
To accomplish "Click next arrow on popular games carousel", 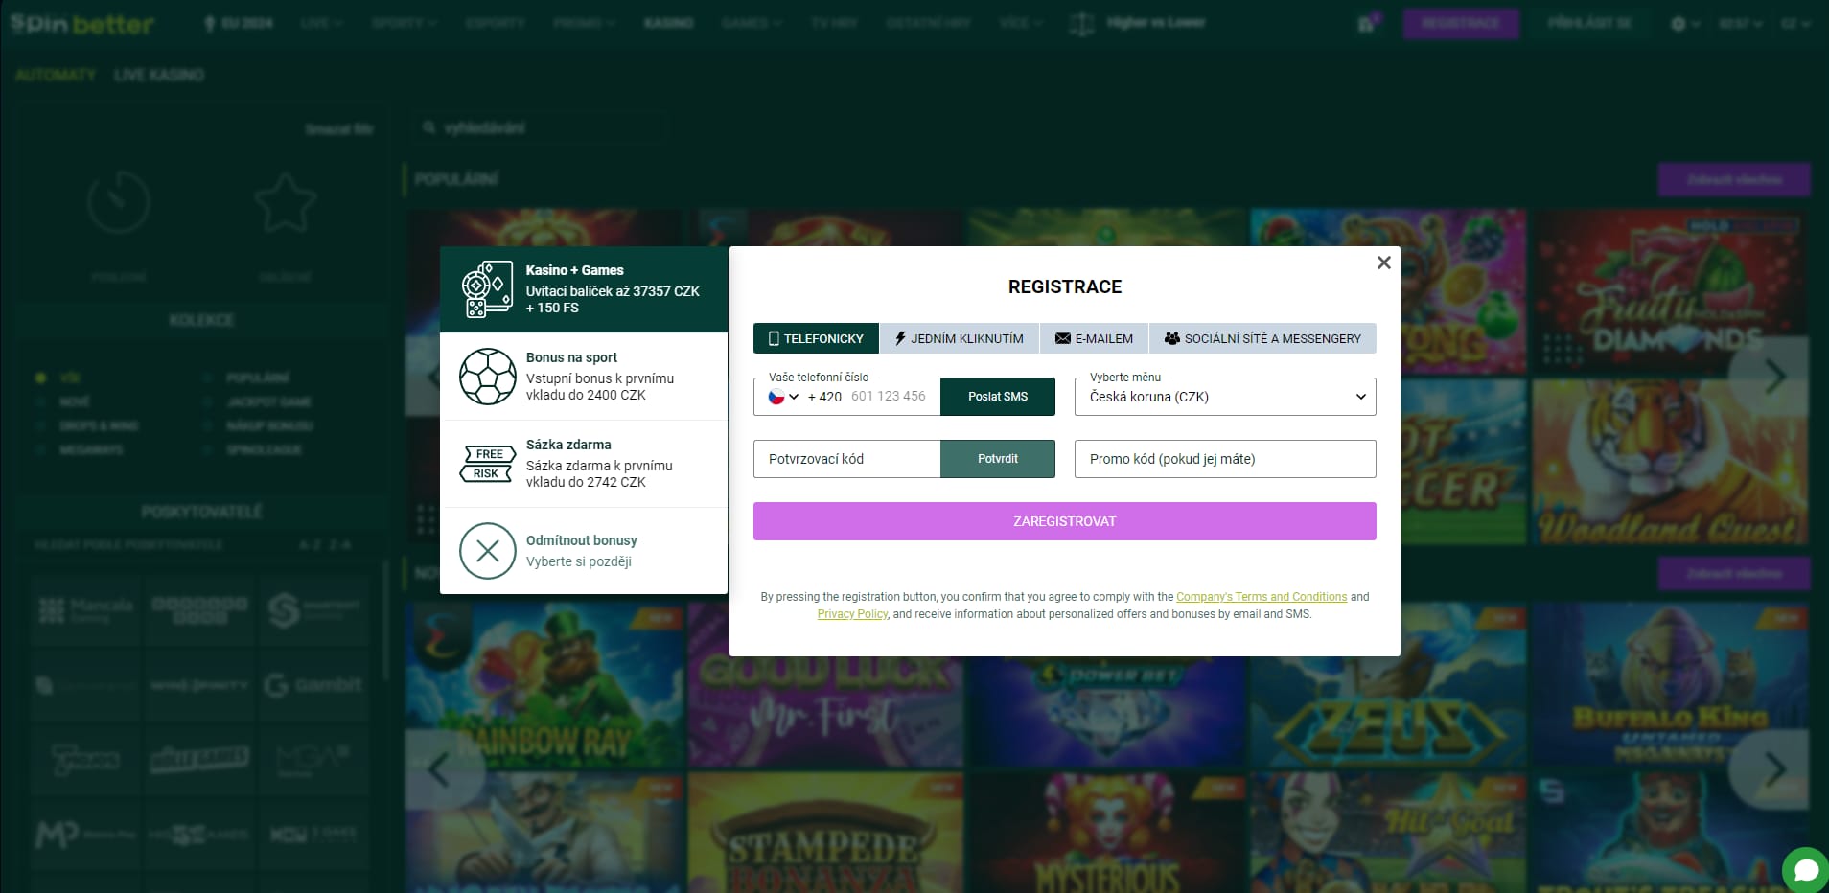I will pos(1773,377).
